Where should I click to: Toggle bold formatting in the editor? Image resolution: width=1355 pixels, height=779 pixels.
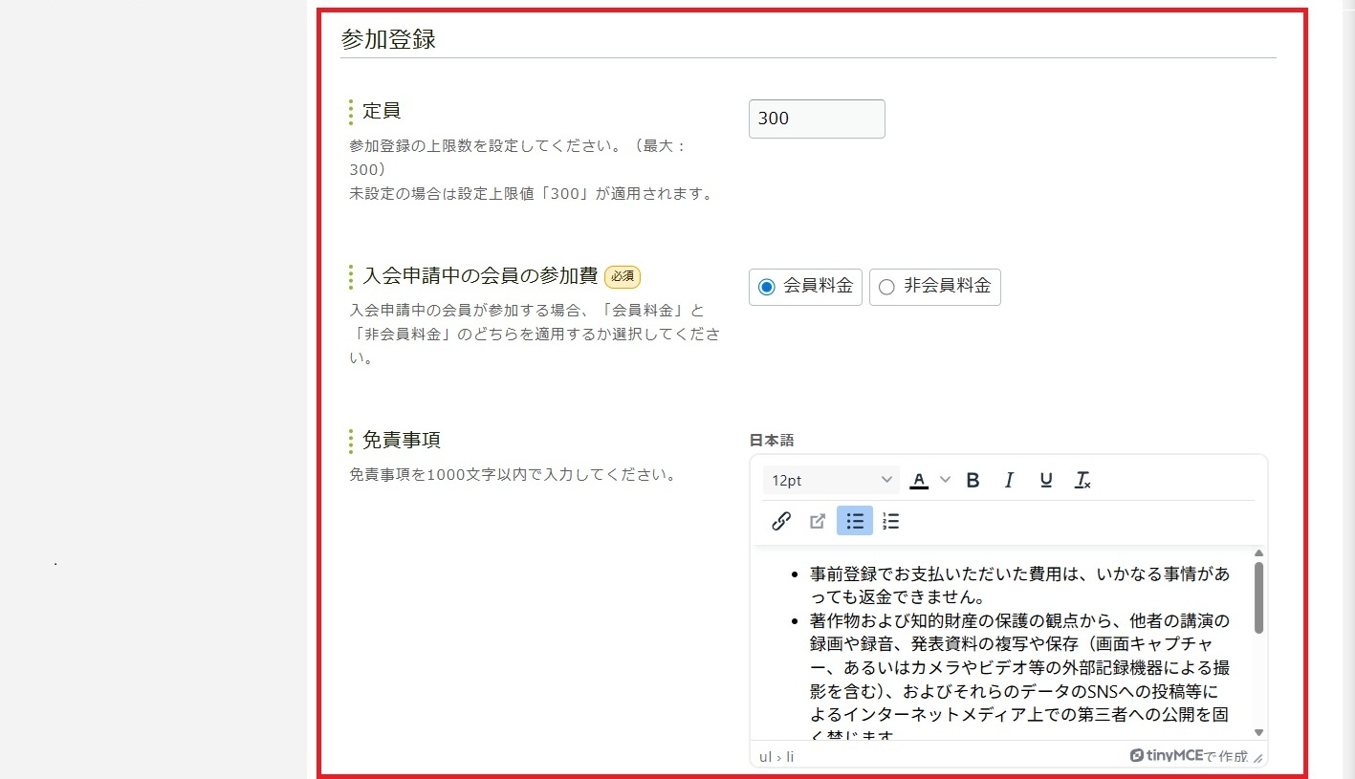[973, 480]
